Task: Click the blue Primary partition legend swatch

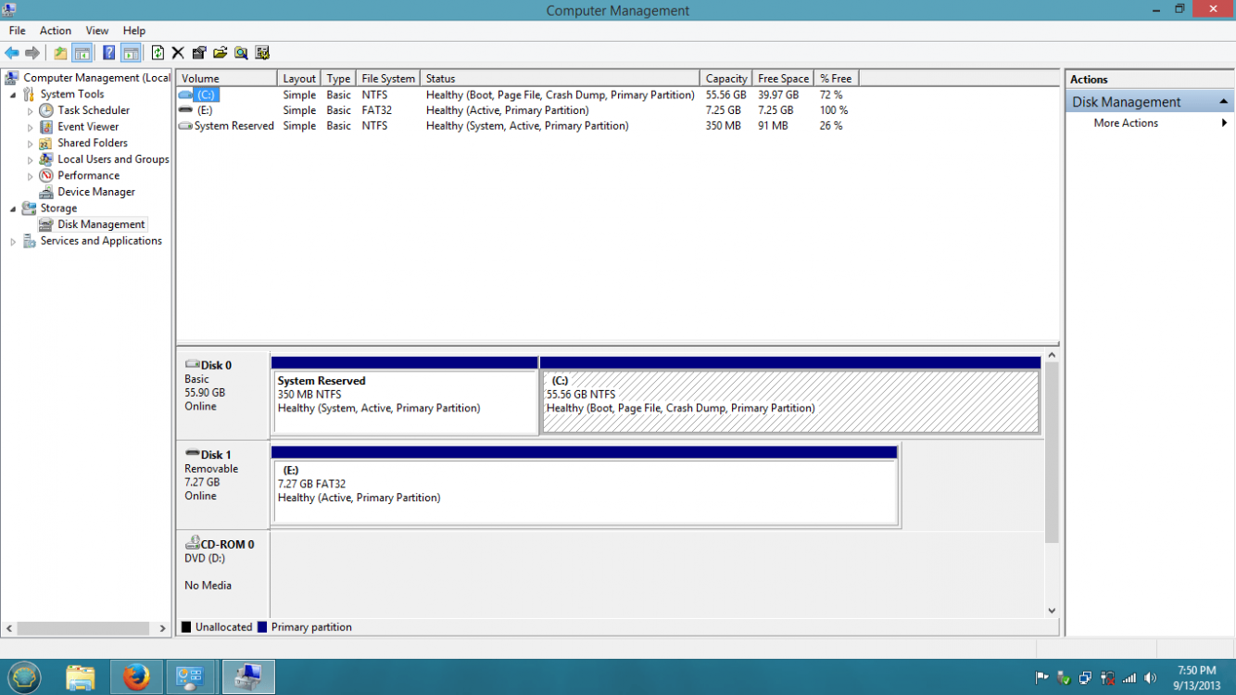Action: click(x=262, y=627)
